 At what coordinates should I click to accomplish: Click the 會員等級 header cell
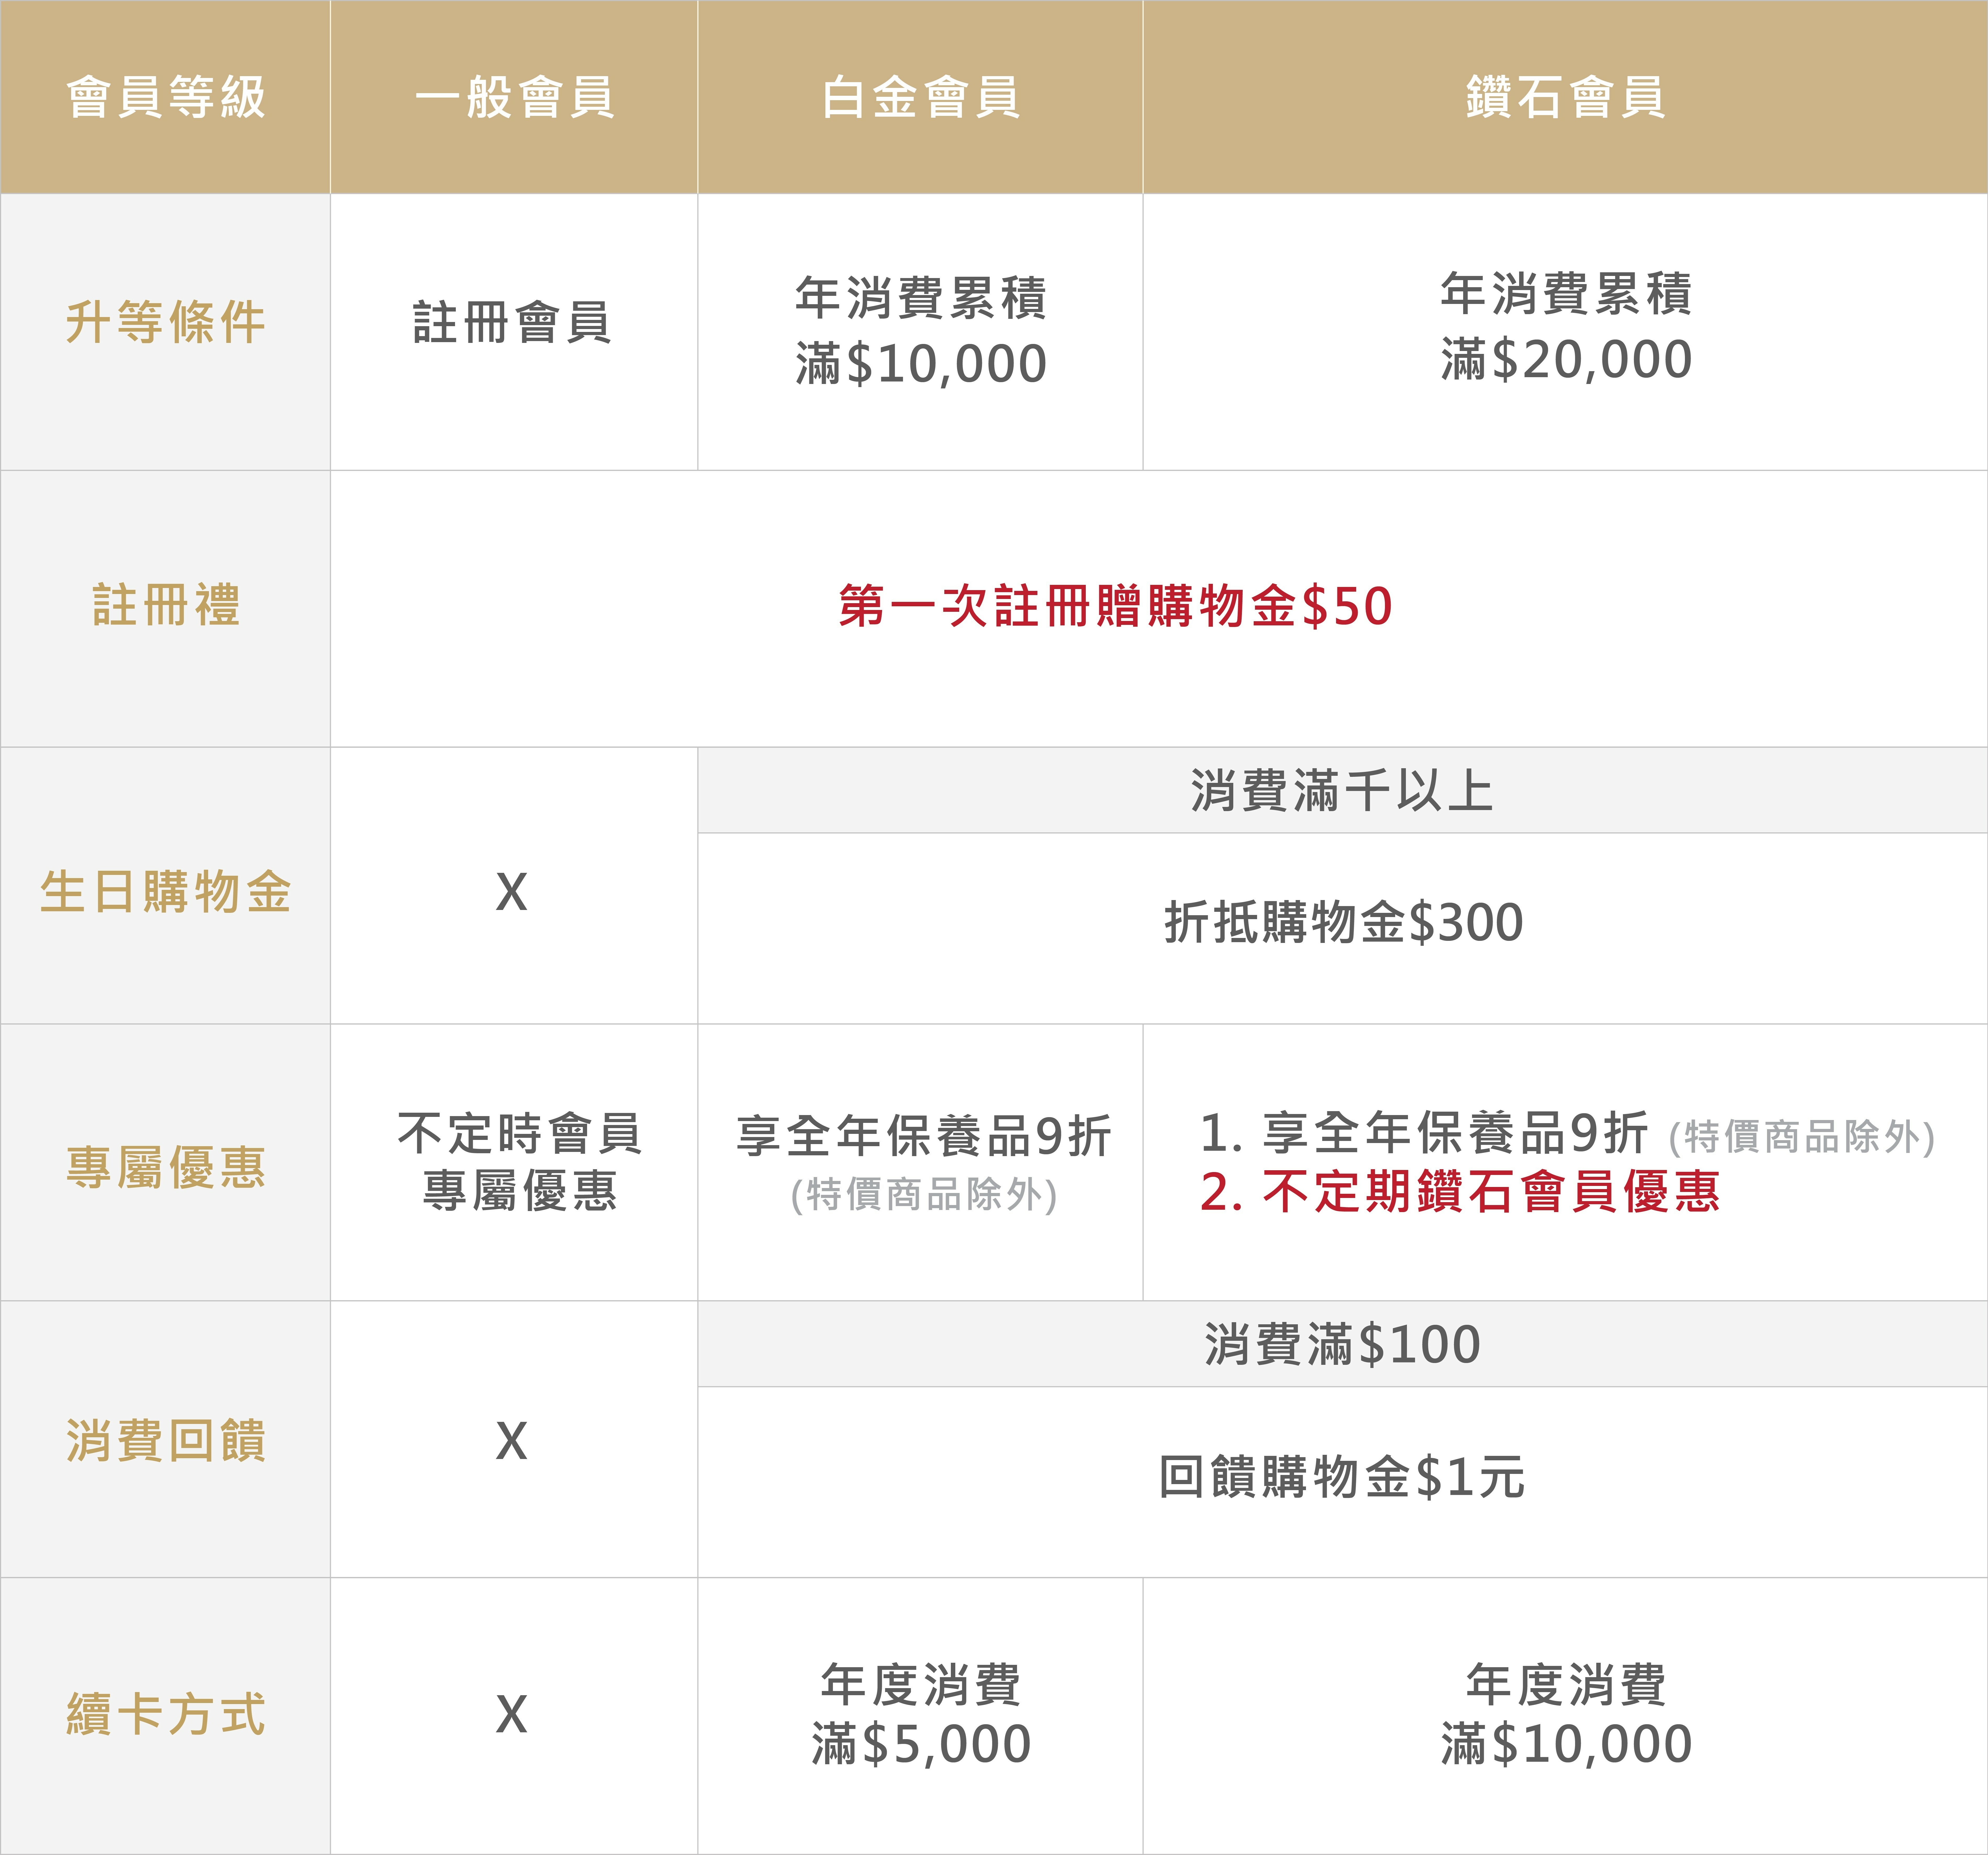(165, 97)
